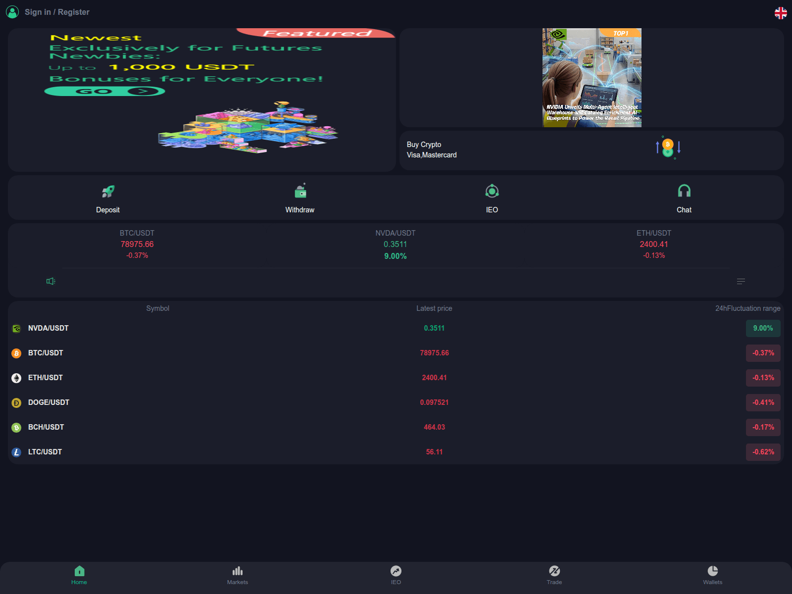
Task: Switch to the Markets tab
Action: [x=238, y=575]
